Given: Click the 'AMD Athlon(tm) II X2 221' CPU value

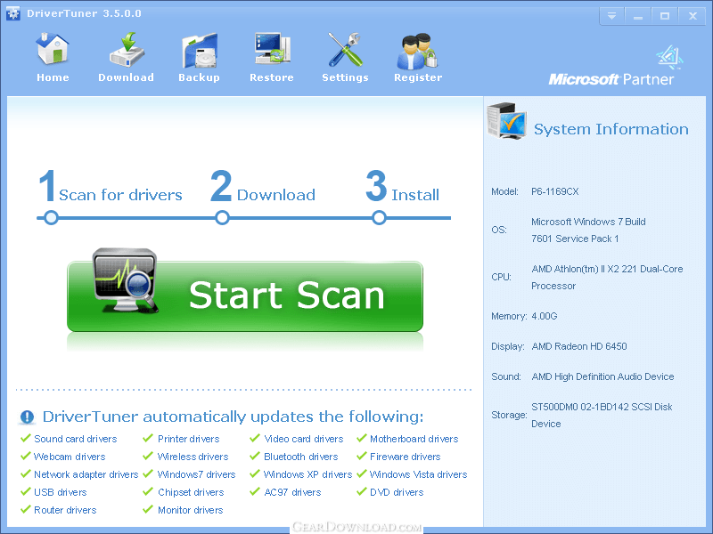Looking at the screenshot, I should tap(607, 269).
